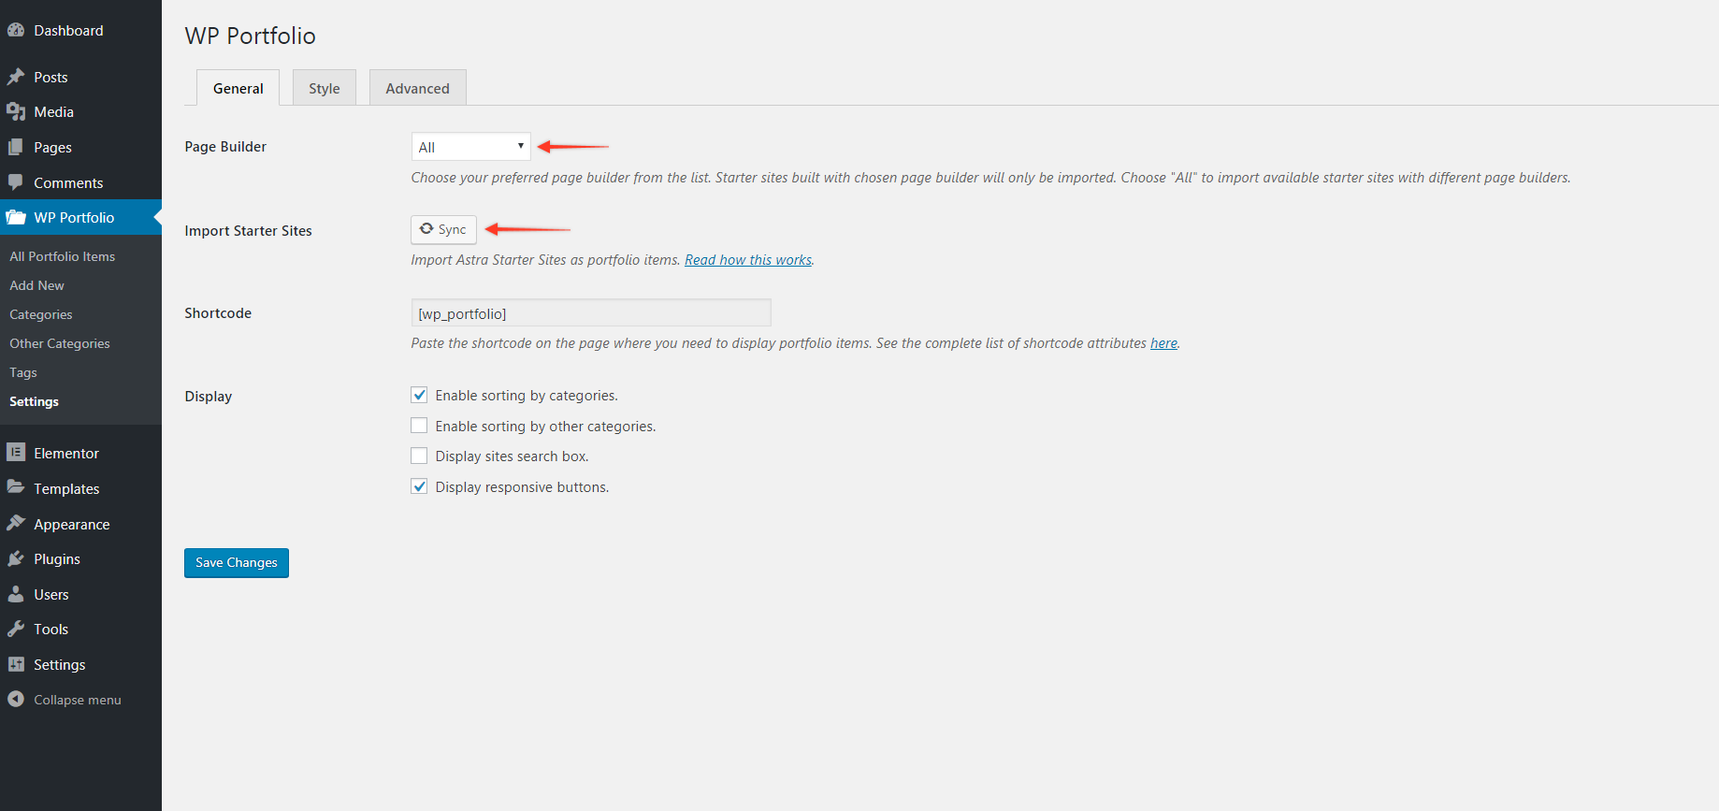Open Templates menu label
This screenshot has height=811, width=1719.
click(67, 489)
